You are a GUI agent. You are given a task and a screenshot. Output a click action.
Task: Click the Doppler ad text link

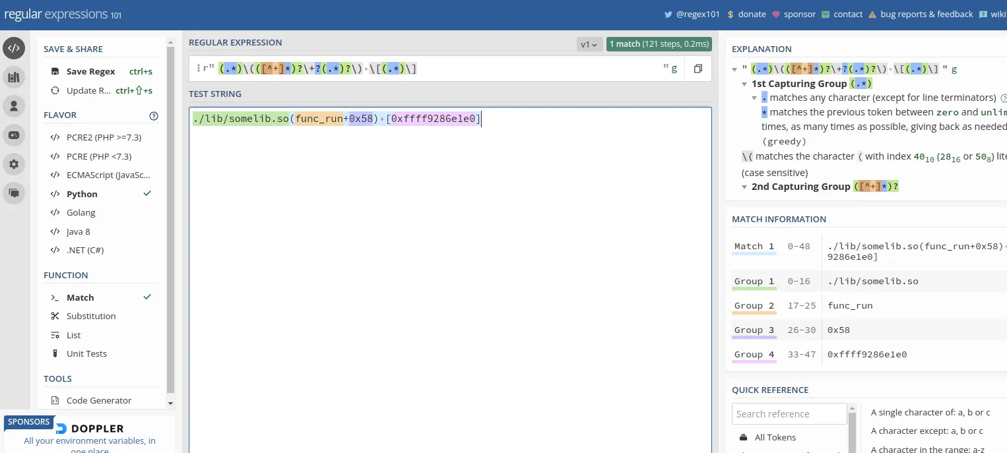pyautogui.click(x=90, y=445)
